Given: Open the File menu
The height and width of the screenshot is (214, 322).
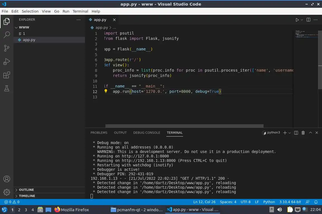Looking at the screenshot, I should [x=5, y=11].
